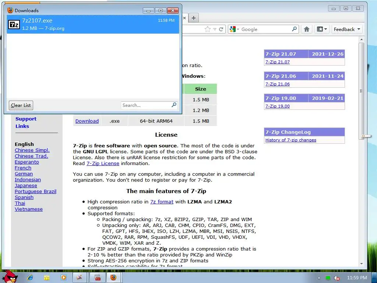Open the Bookmarks menu button
The image size is (377, 283).
pos(322,29)
